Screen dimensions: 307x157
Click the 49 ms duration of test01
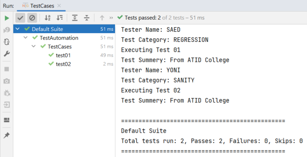coord(107,55)
